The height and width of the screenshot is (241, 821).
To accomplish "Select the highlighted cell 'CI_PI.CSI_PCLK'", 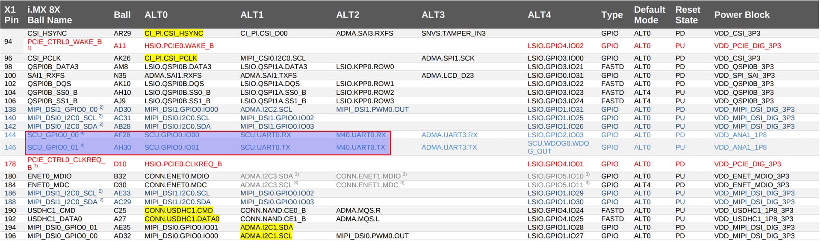I will click(171, 58).
